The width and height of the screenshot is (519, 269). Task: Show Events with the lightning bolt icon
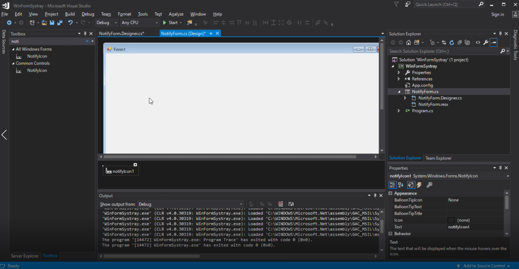[419, 185]
